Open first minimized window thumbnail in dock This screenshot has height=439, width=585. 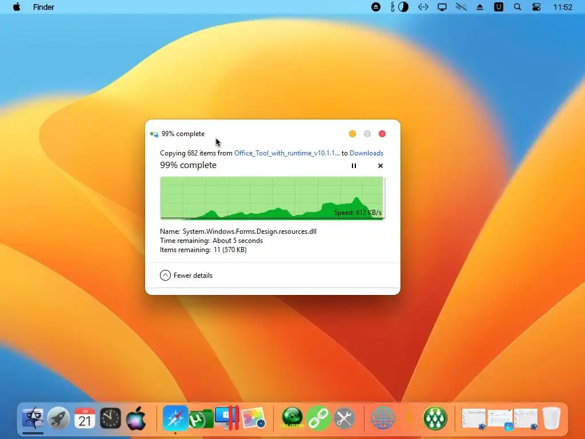(x=474, y=418)
